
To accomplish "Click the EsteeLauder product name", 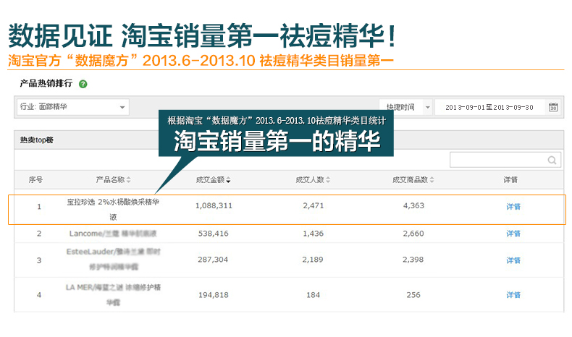I will 114,259.
